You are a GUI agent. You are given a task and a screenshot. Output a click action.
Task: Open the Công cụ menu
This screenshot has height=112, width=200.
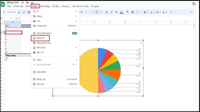65,6
